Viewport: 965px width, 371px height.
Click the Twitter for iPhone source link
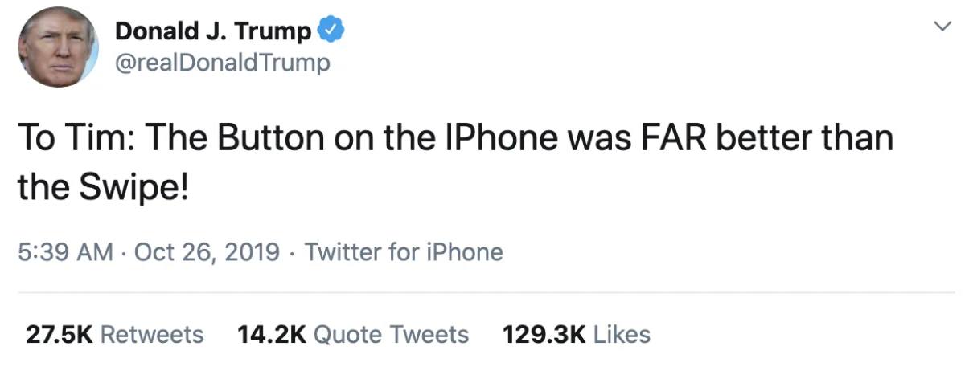tap(404, 252)
